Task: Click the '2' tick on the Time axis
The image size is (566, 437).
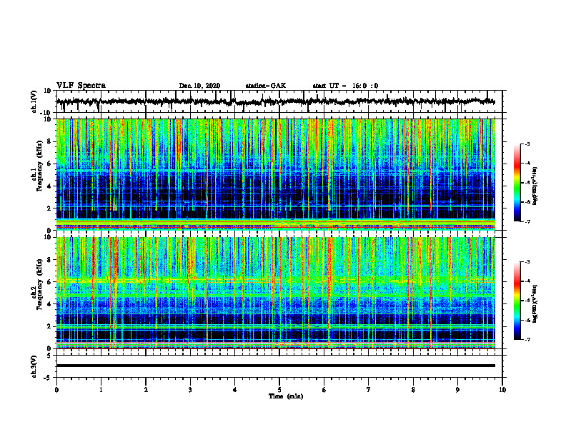Action: tap(146, 390)
